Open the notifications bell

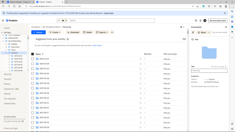(x=200, y=21)
